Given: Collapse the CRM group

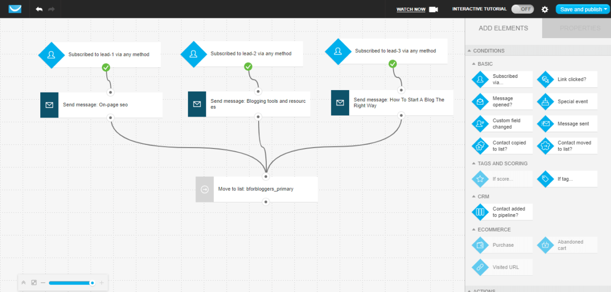Looking at the screenshot, I should click(x=474, y=196).
